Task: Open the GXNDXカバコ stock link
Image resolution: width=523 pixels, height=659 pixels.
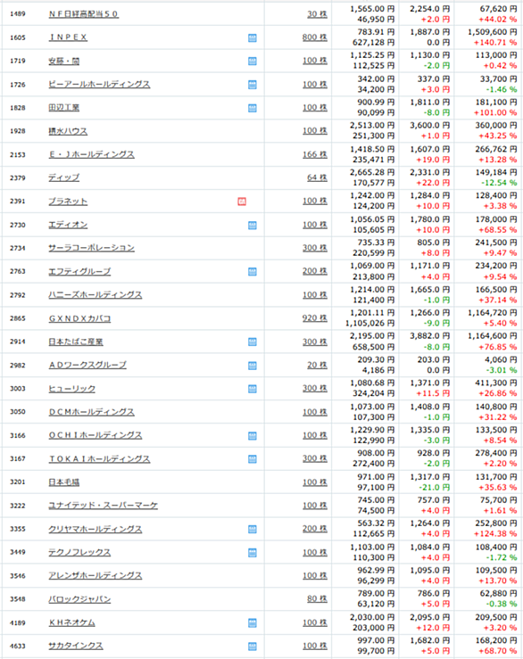Action: coord(79,318)
